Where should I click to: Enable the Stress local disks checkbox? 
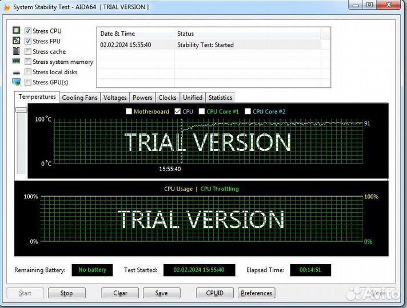[x=28, y=72]
